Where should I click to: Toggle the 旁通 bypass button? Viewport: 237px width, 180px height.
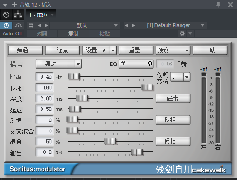pyautogui.click(x=26, y=50)
